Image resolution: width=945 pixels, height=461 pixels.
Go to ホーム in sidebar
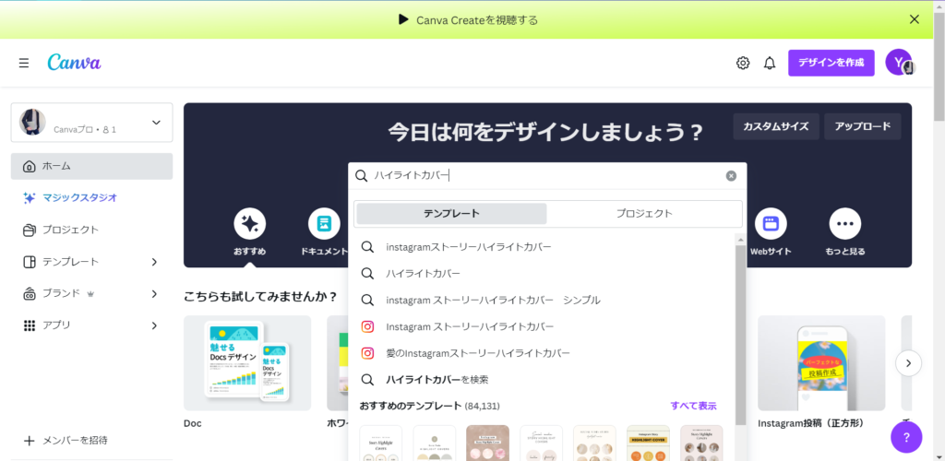tap(91, 166)
